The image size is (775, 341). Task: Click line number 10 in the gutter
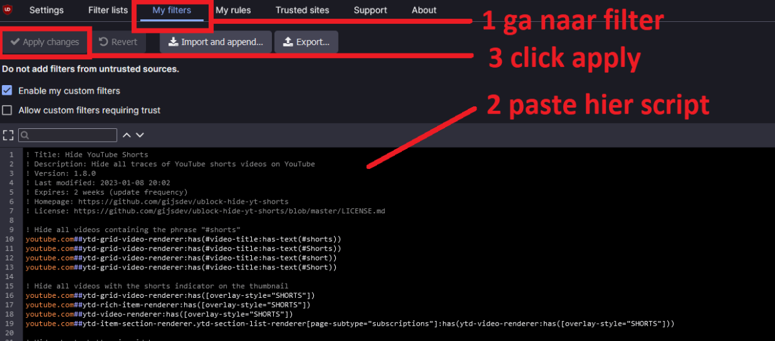pos(9,239)
